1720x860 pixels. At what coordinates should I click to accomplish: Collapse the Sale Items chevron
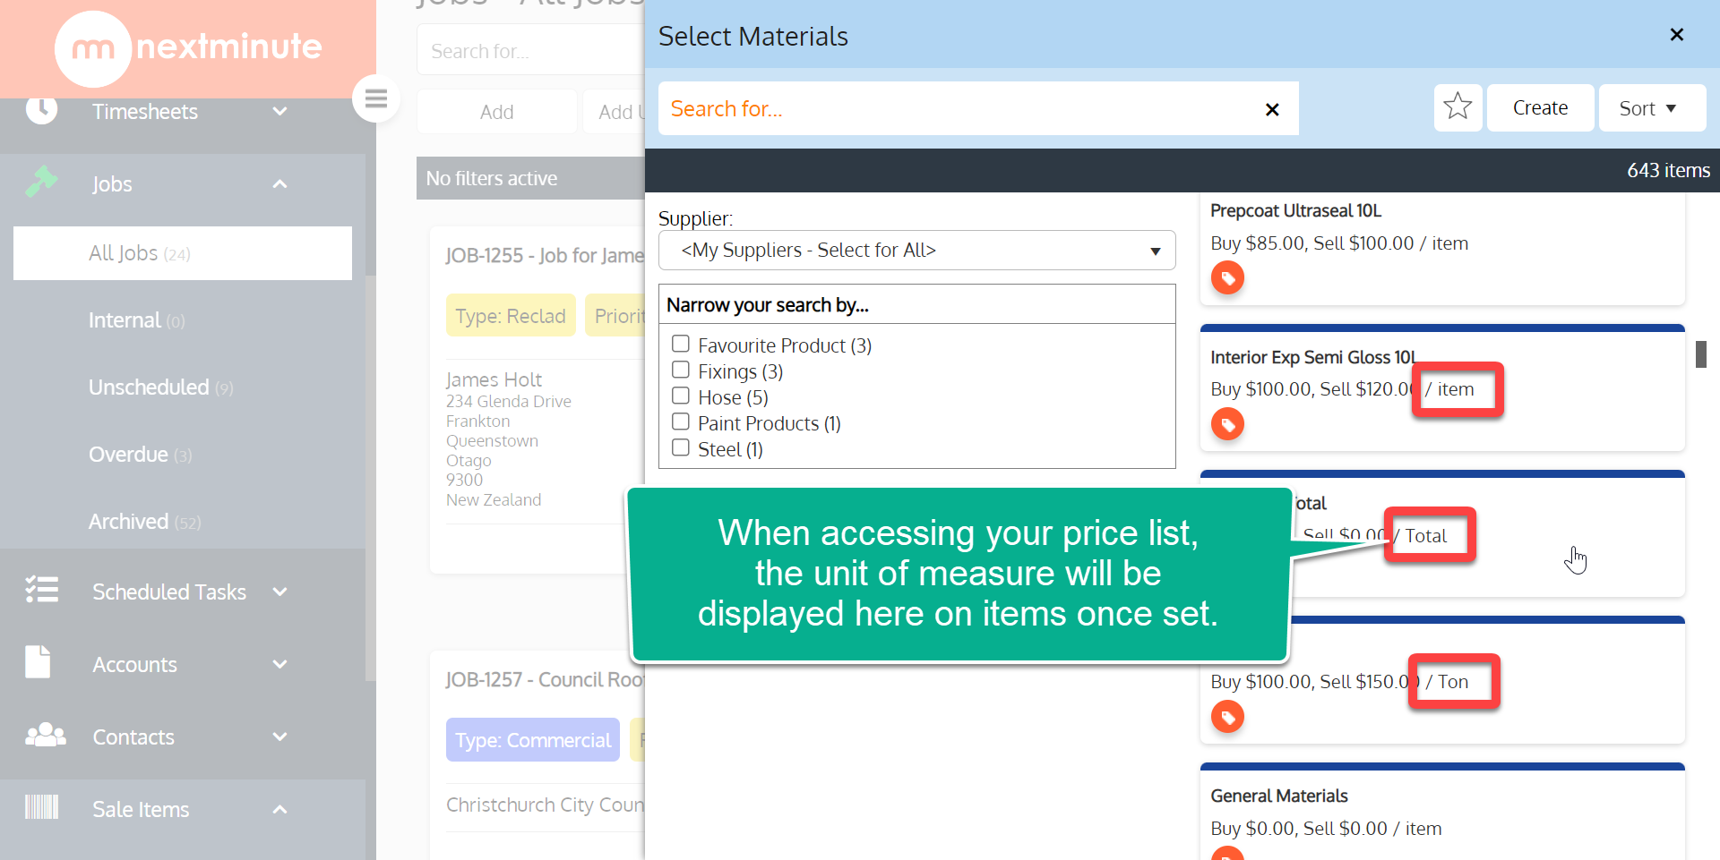(x=279, y=809)
